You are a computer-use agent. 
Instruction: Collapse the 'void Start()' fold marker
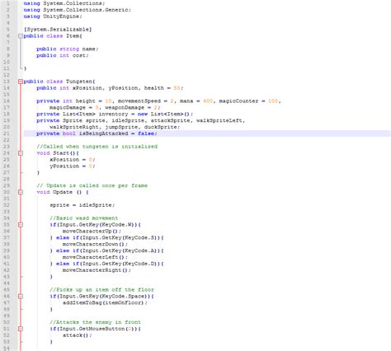tap(21, 153)
